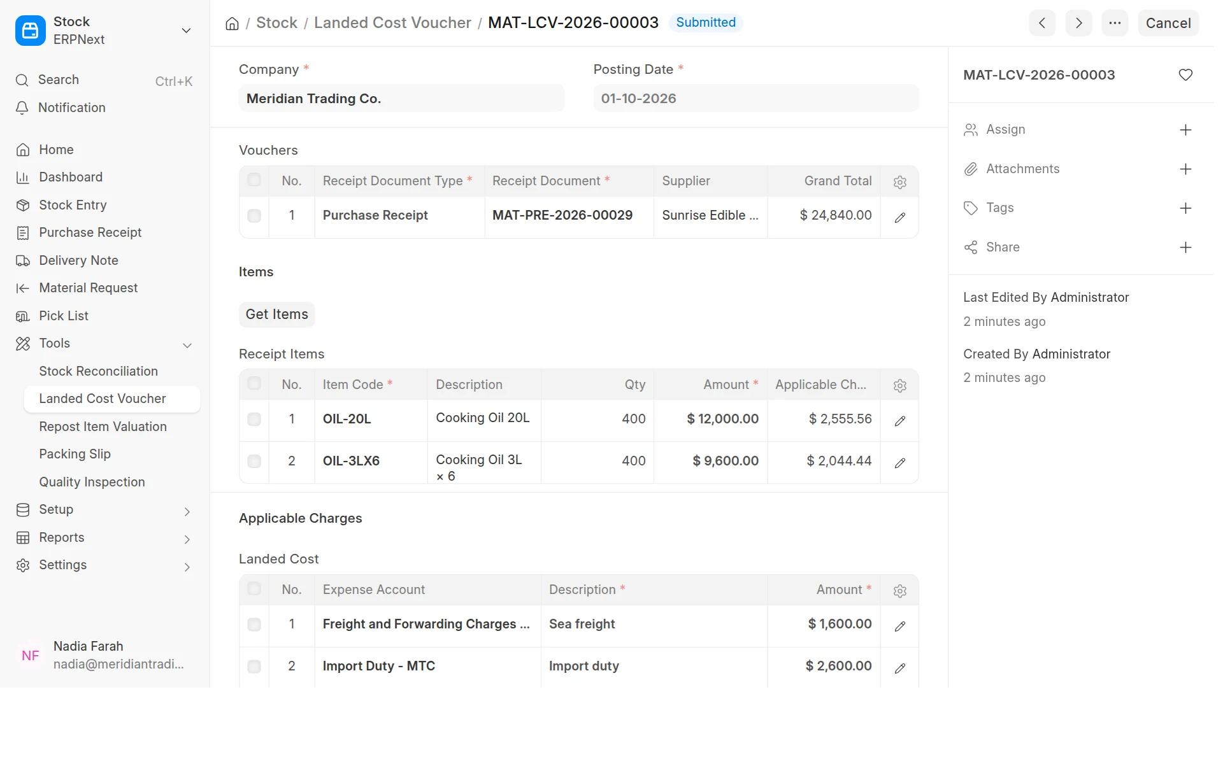Viewport: 1223px width, 764px height.
Task: Select all rows in Receipt Items
Action: click(x=254, y=383)
